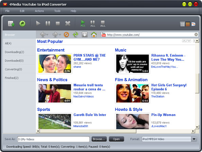This screenshot has width=202, height=152.
Task: Click the Hot Girls Get Surgery thumbnail
Action: (x=132, y=93)
